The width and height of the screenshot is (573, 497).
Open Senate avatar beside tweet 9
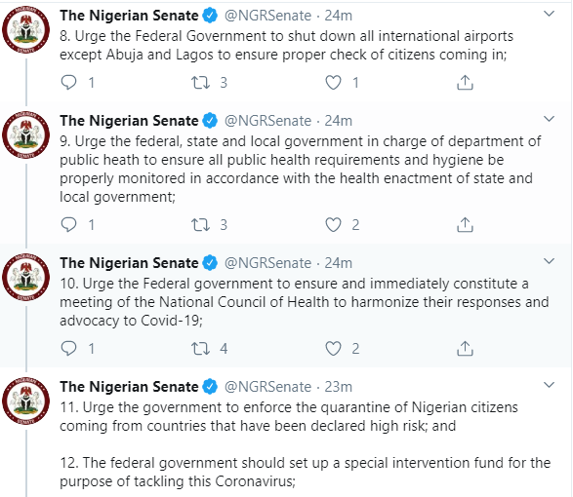point(25,135)
